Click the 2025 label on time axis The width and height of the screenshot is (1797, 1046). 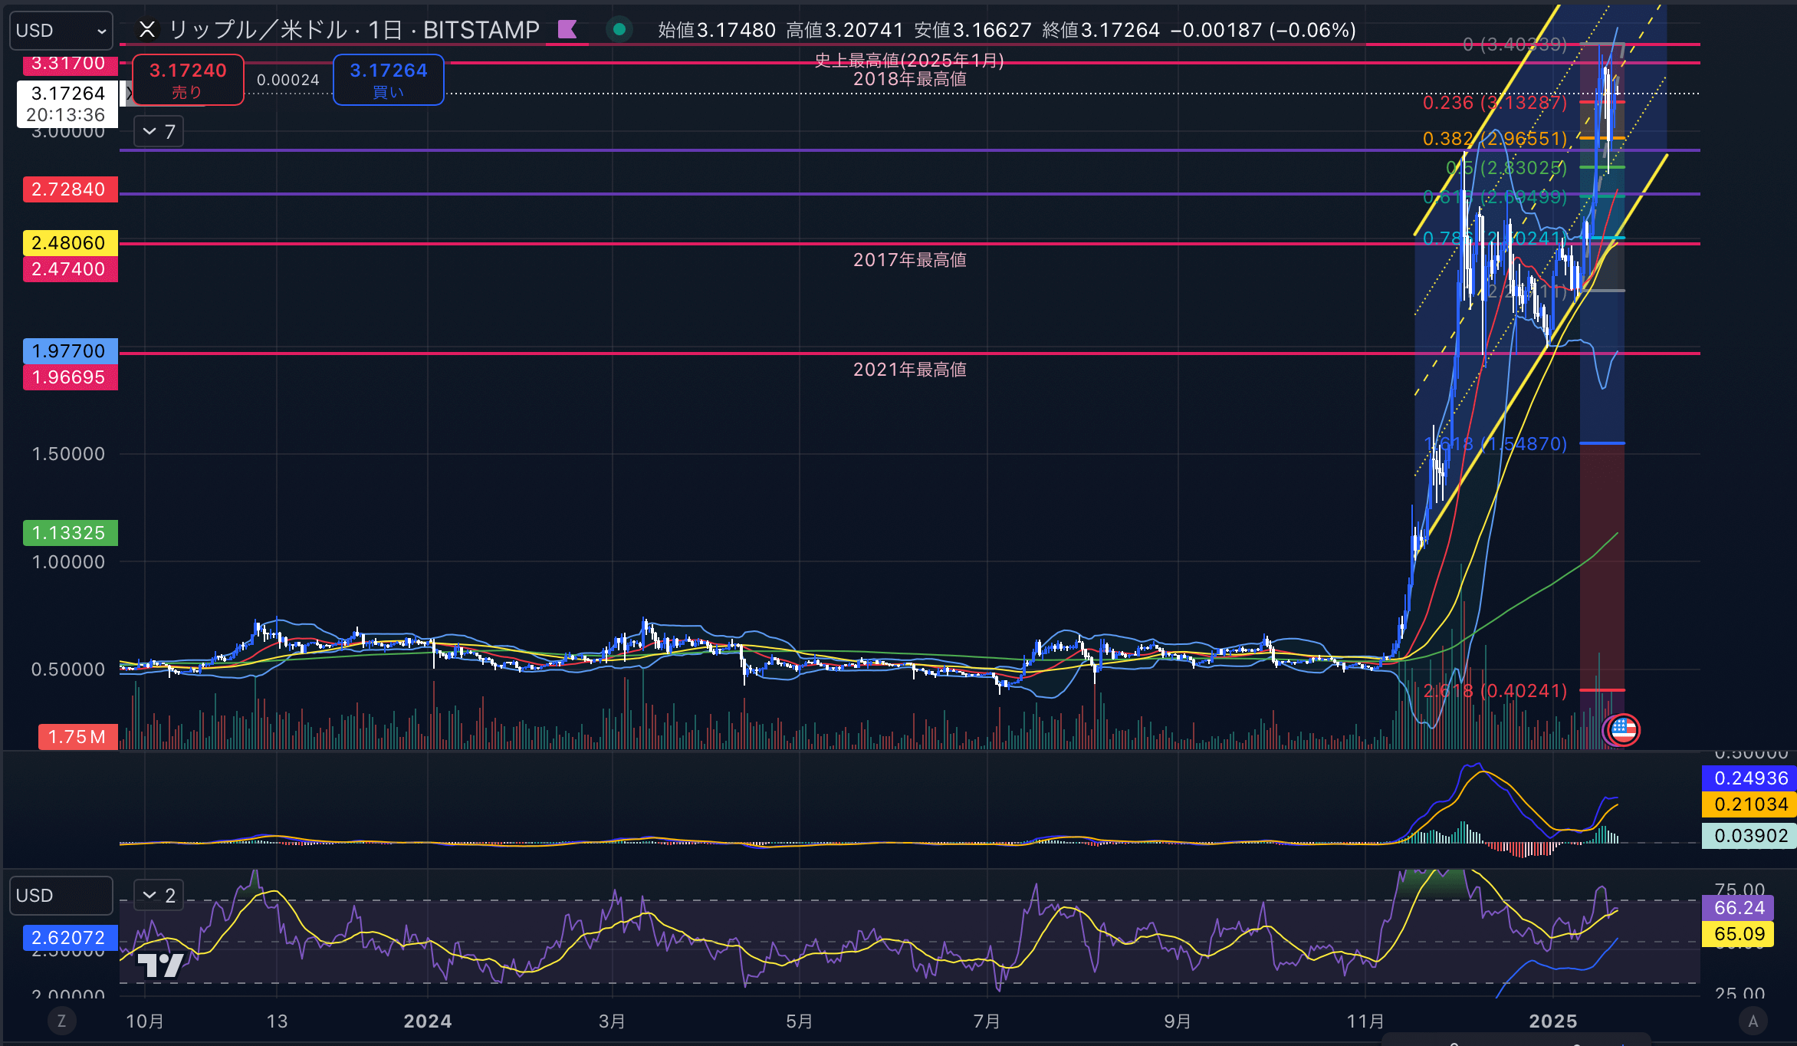coord(1553,1021)
